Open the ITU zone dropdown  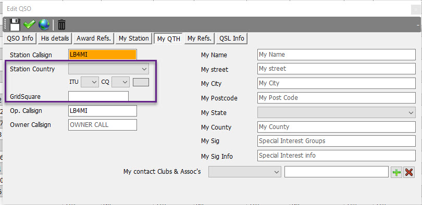(90, 82)
